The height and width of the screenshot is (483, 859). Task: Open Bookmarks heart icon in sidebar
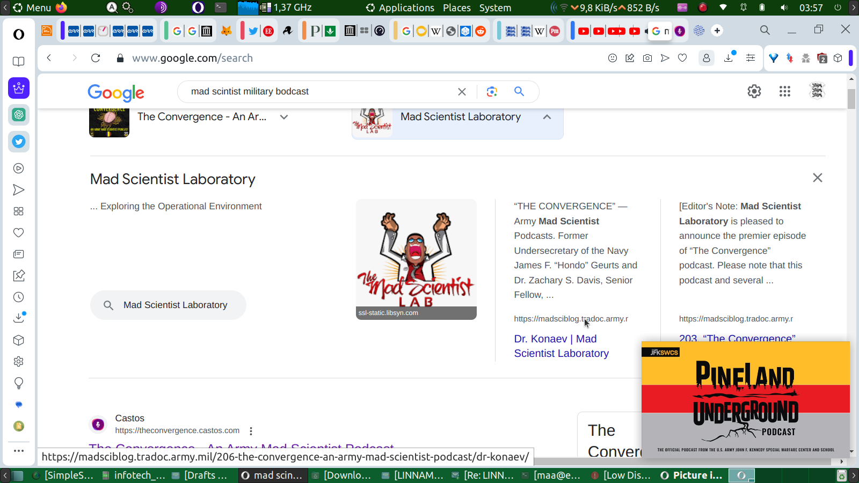pos(19,233)
